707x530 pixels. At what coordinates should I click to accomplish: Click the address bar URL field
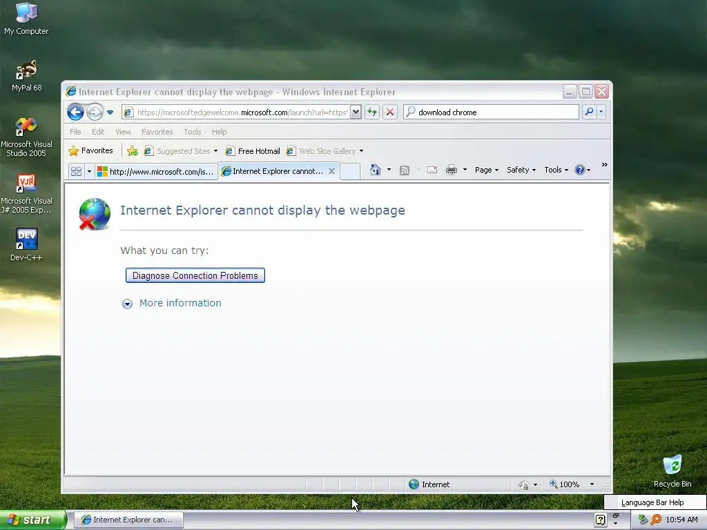(x=242, y=112)
